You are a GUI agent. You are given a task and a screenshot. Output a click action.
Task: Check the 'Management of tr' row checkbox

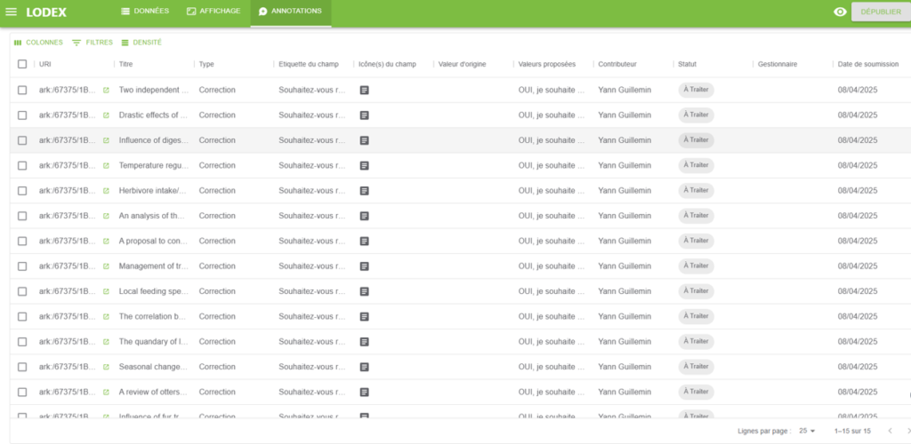coord(22,266)
